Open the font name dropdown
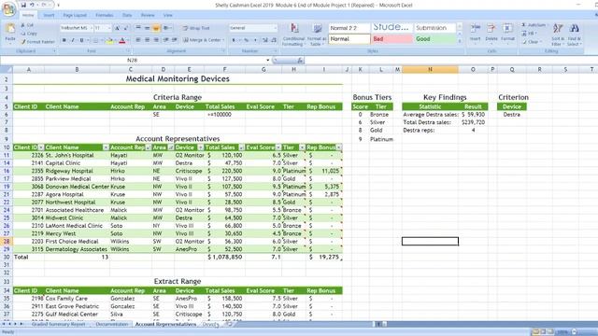 92,28
